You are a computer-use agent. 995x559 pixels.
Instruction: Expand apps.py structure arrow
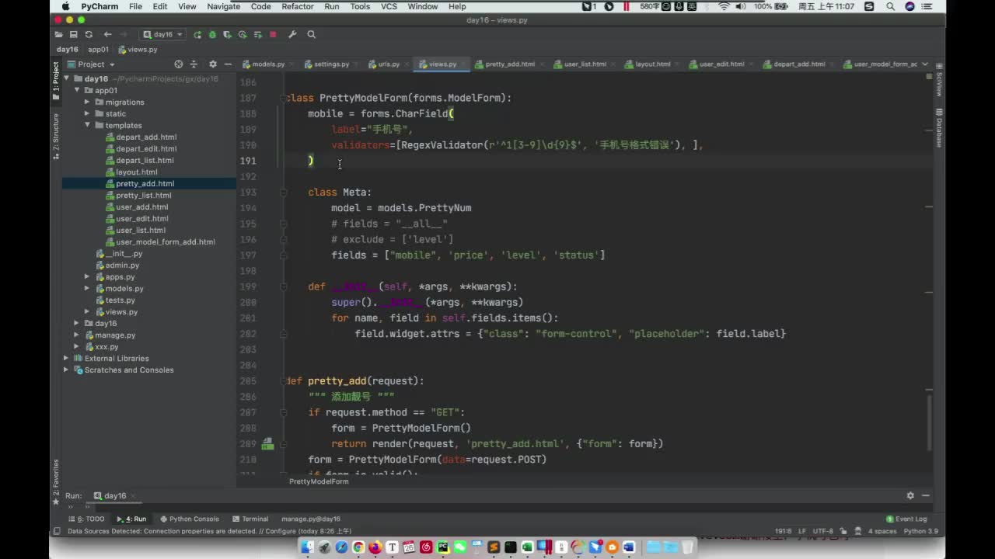click(87, 277)
